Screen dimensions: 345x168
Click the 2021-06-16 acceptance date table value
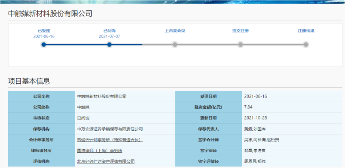(256, 96)
